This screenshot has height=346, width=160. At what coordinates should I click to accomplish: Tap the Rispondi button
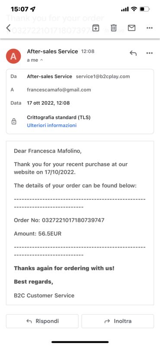tap(42, 321)
